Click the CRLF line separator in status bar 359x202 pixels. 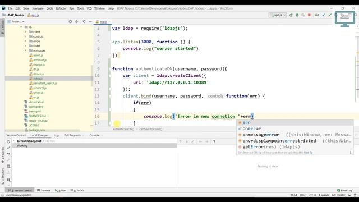click(302, 195)
